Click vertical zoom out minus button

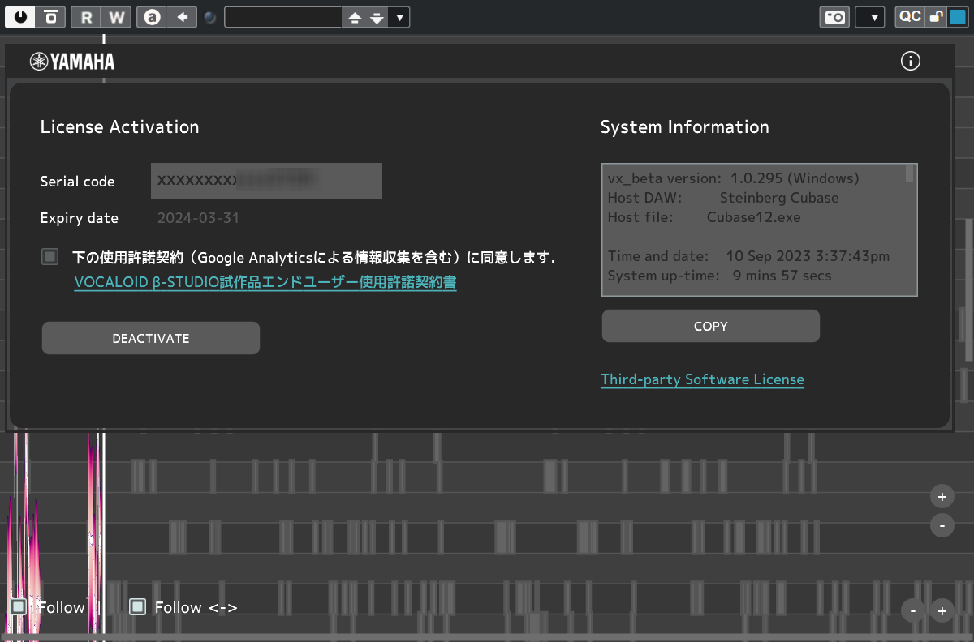tap(942, 525)
